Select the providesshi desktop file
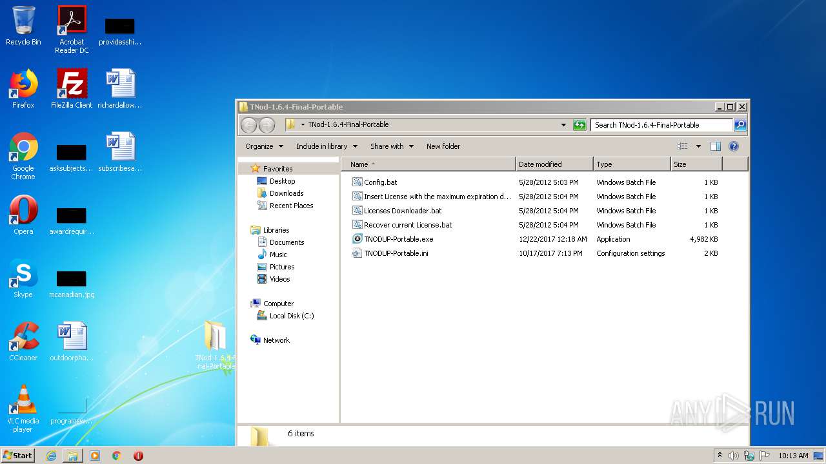 coord(120,31)
